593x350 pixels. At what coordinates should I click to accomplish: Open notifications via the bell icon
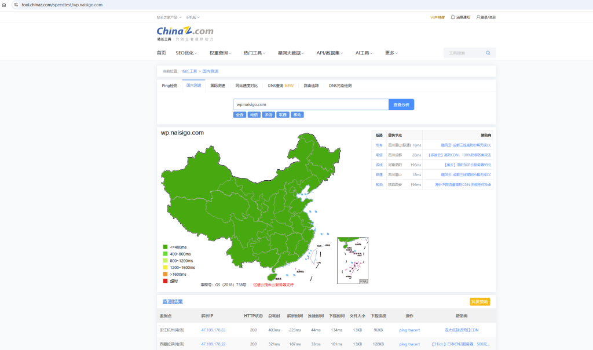[x=453, y=17]
